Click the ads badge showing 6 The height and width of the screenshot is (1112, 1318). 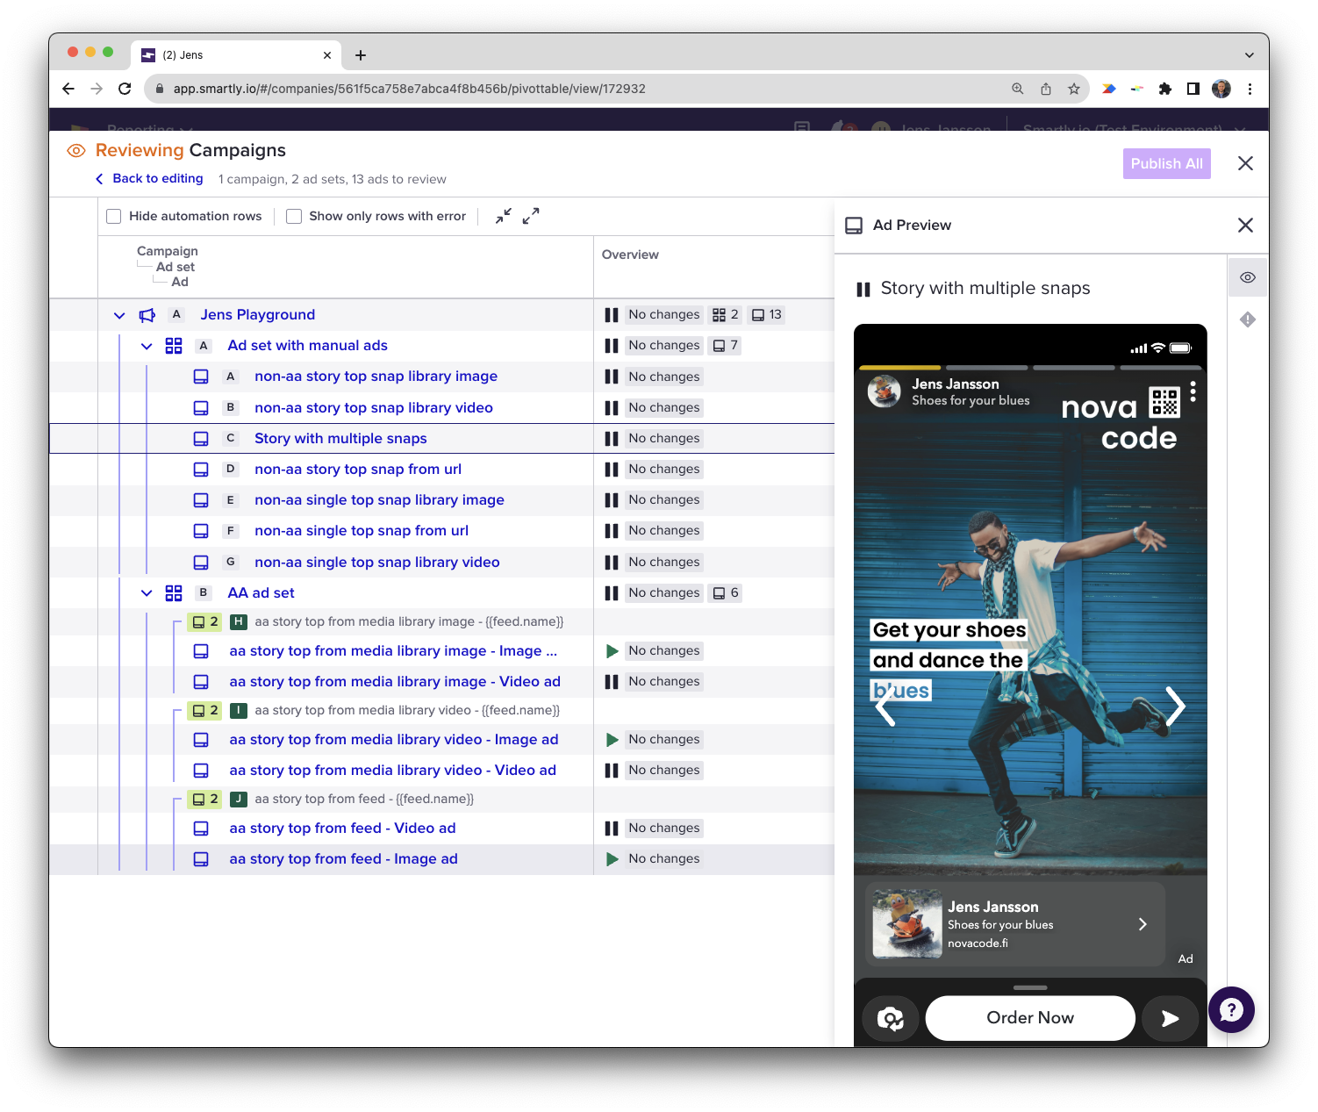tap(726, 593)
